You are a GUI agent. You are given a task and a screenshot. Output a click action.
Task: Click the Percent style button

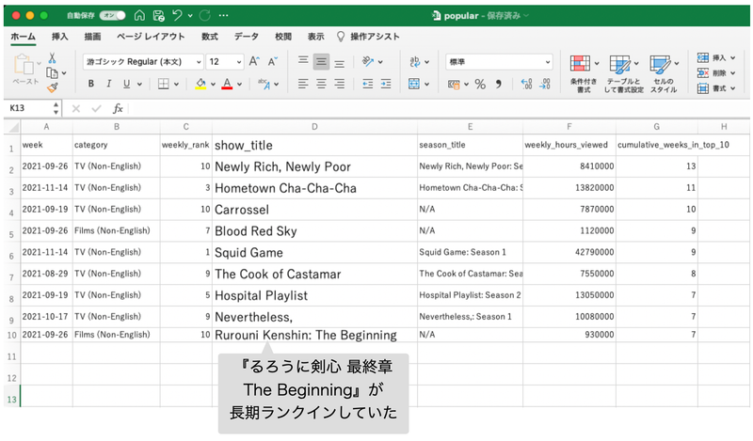(480, 85)
